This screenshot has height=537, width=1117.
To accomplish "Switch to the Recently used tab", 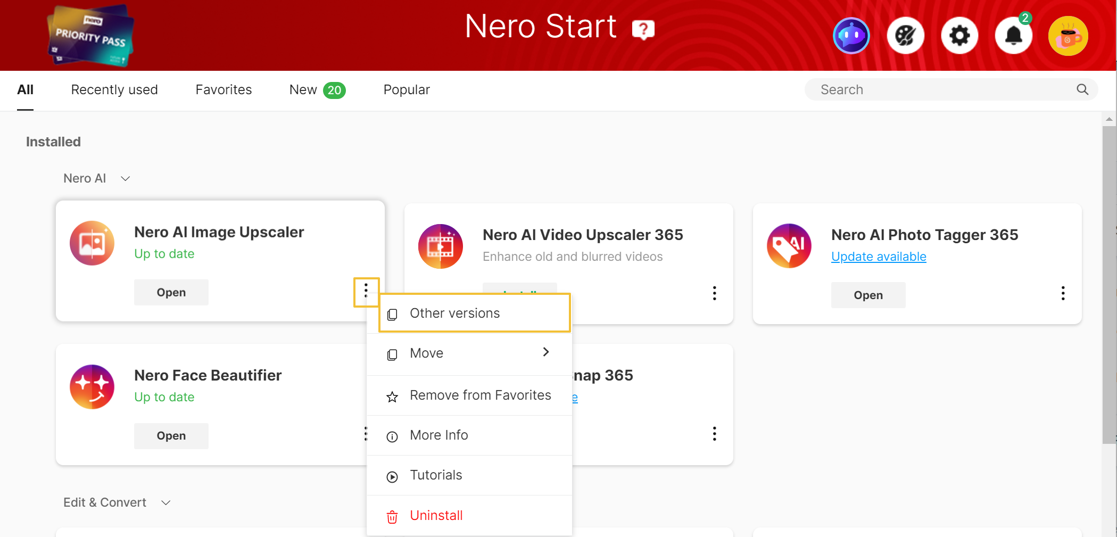I will pyautogui.click(x=114, y=90).
